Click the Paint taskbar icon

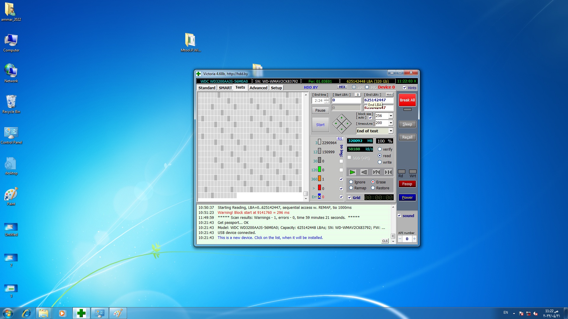118,313
